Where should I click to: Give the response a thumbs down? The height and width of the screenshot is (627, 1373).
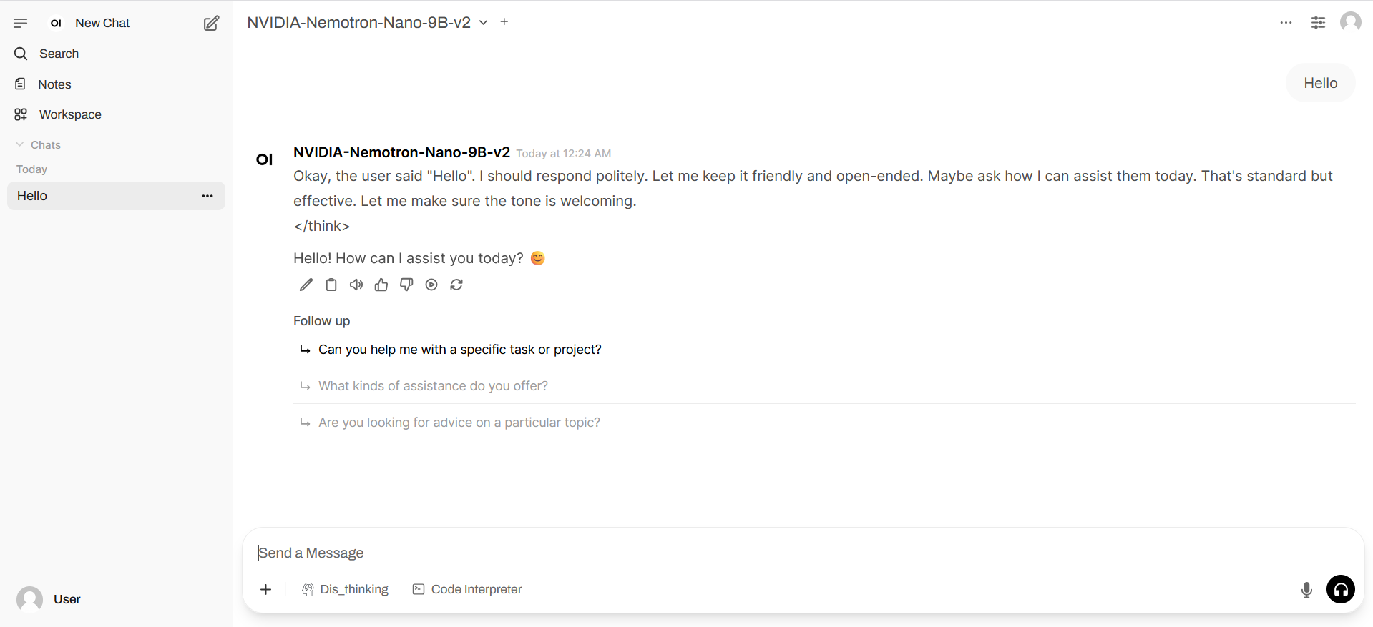pyautogui.click(x=406, y=285)
